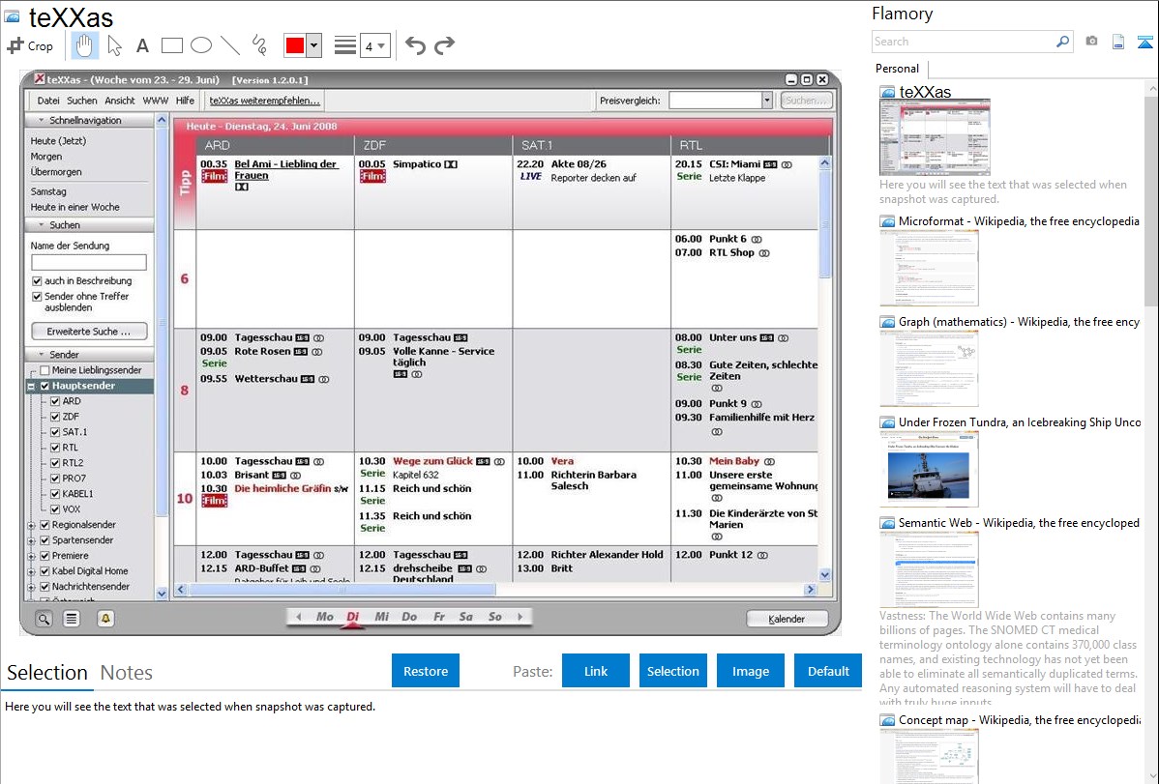1159x784 pixels.
Task: Click the teXXas bell reminder icon
Action: [105, 619]
